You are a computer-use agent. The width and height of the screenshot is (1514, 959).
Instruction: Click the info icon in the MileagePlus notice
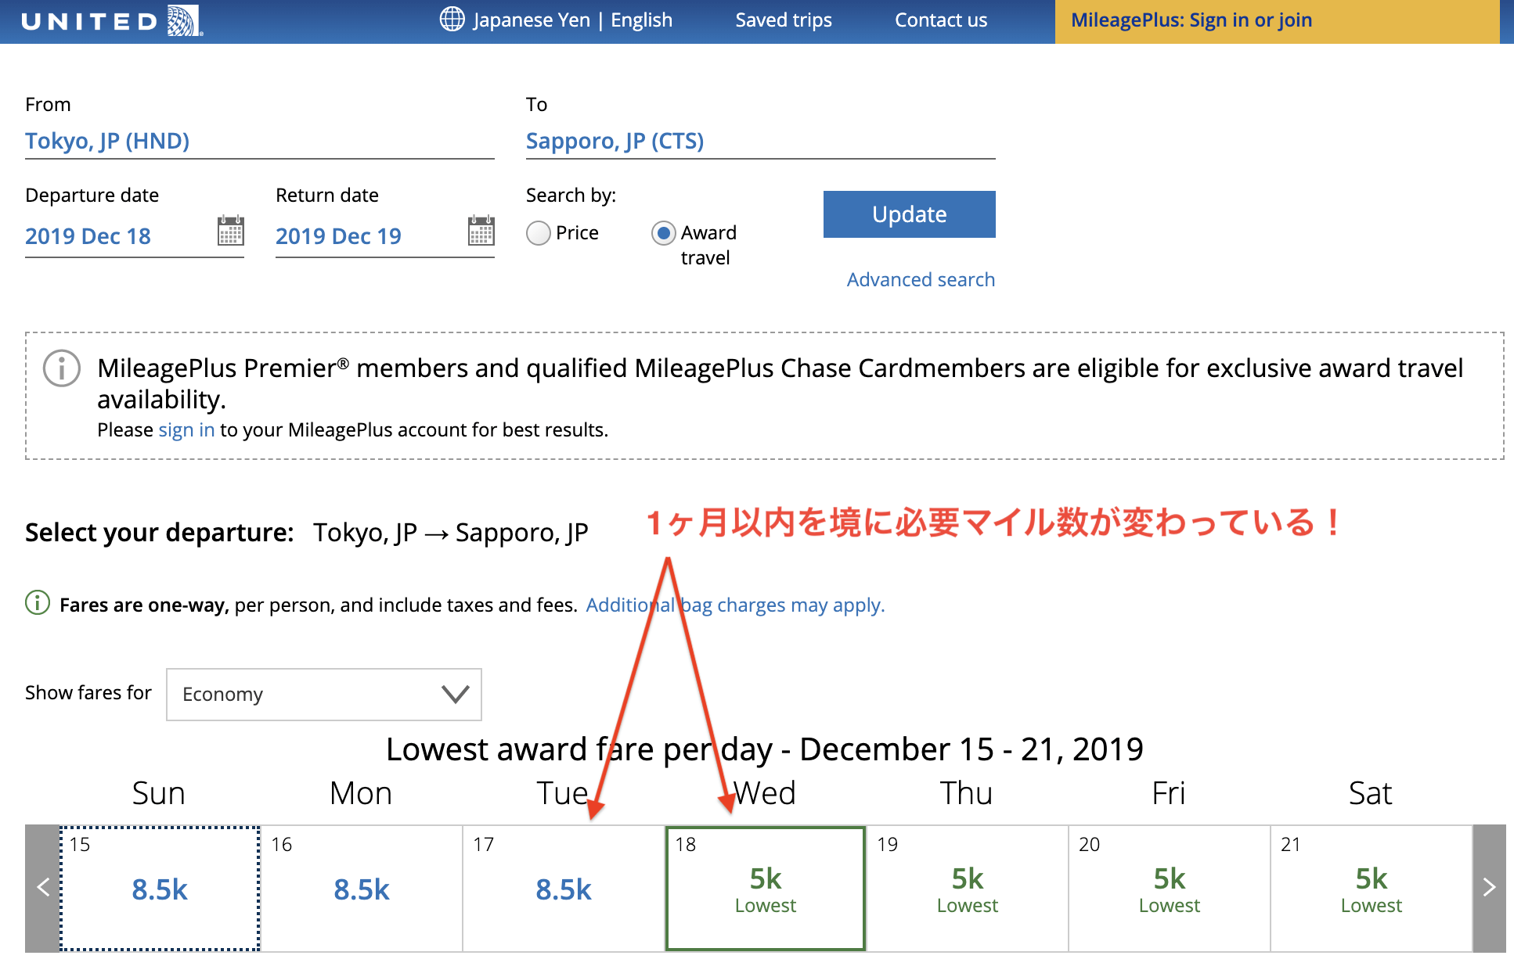coord(62,368)
